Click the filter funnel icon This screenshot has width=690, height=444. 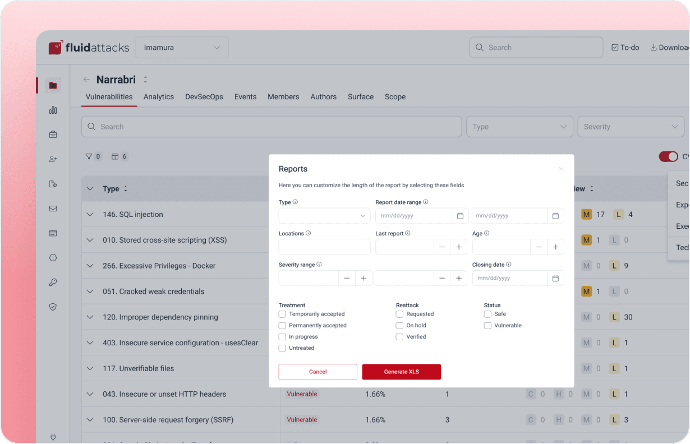[x=89, y=156]
